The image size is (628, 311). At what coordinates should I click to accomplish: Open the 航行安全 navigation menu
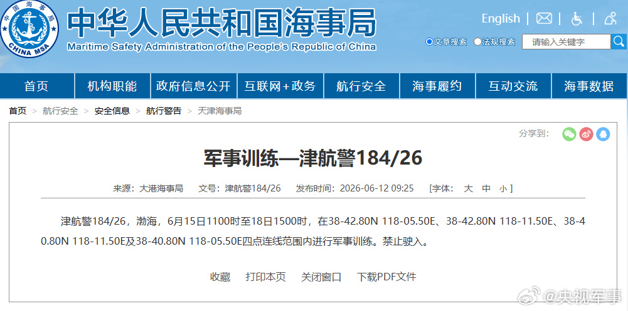pyautogui.click(x=361, y=86)
